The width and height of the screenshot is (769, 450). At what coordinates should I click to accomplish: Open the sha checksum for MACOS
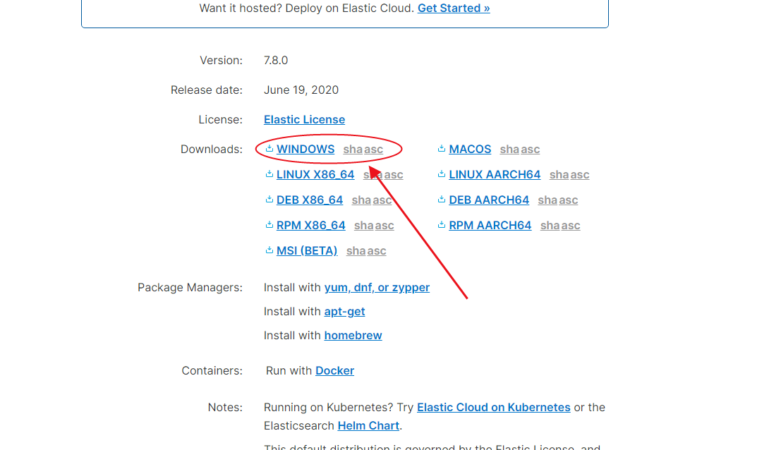coord(509,149)
